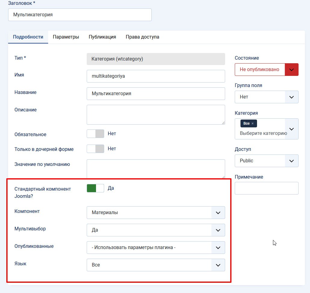The width and height of the screenshot is (310, 293).
Task: Switch to the Параметры tab
Action: 66,37
